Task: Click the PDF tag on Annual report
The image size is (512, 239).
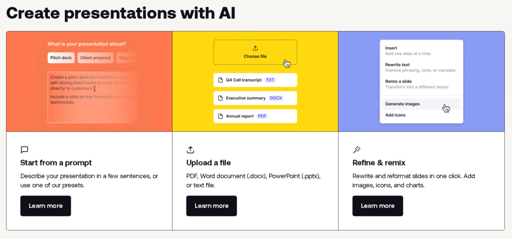Action: coord(262,116)
